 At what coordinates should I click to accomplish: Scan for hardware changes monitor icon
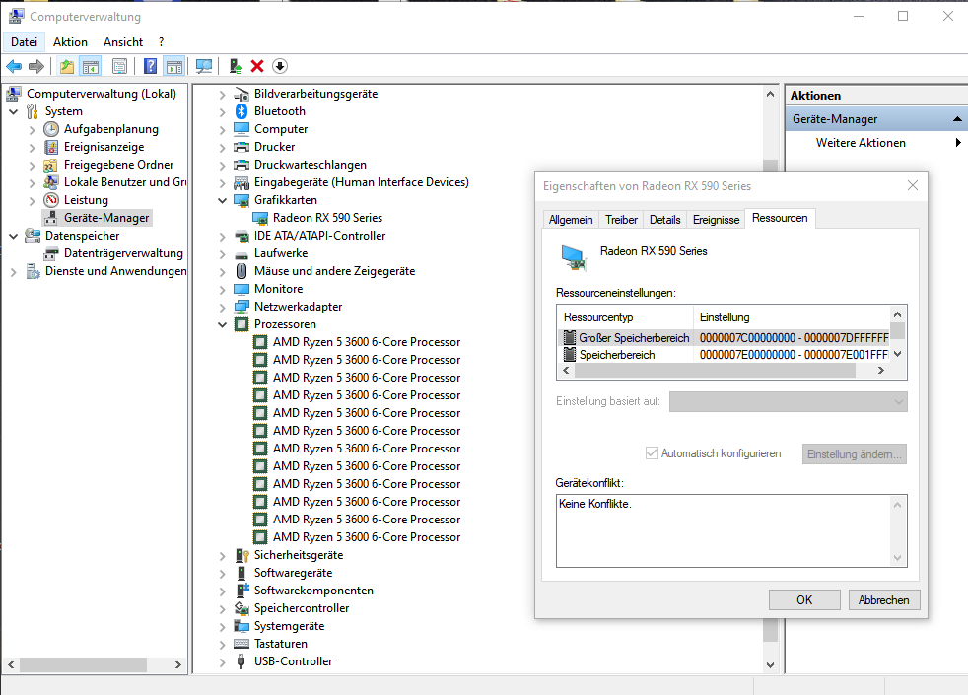tap(204, 66)
